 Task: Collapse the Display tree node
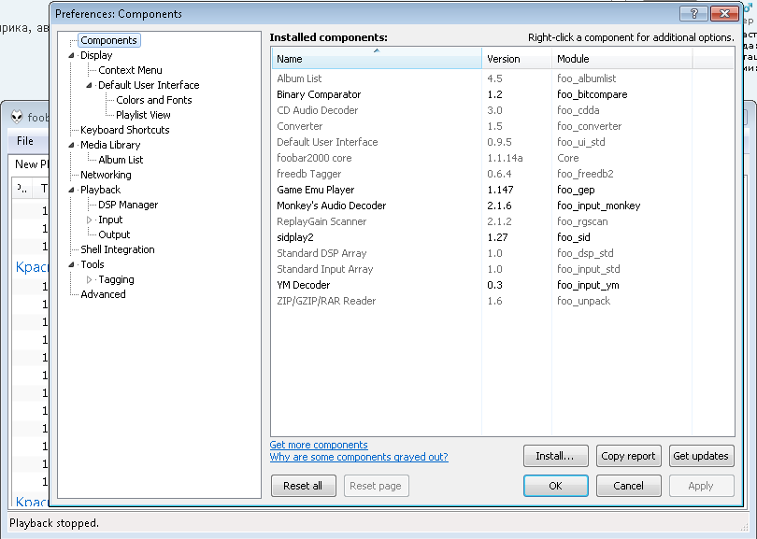pos(72,56)
